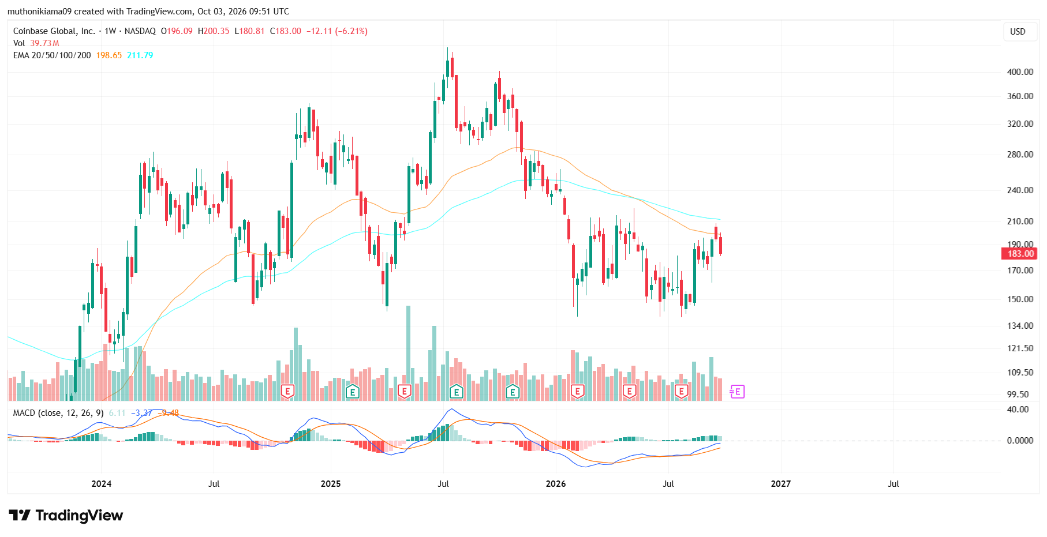Viewport: 1047px width, 537px height.
Task: Click the 2025 time axis label
Action: click(x=331, y=484)
